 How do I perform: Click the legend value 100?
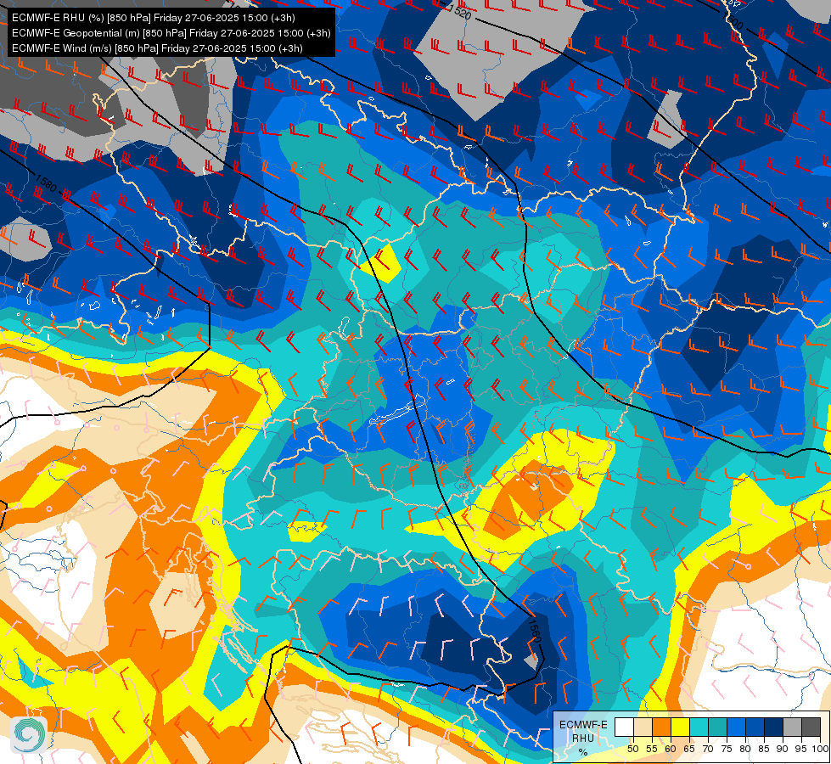[820, 749]
